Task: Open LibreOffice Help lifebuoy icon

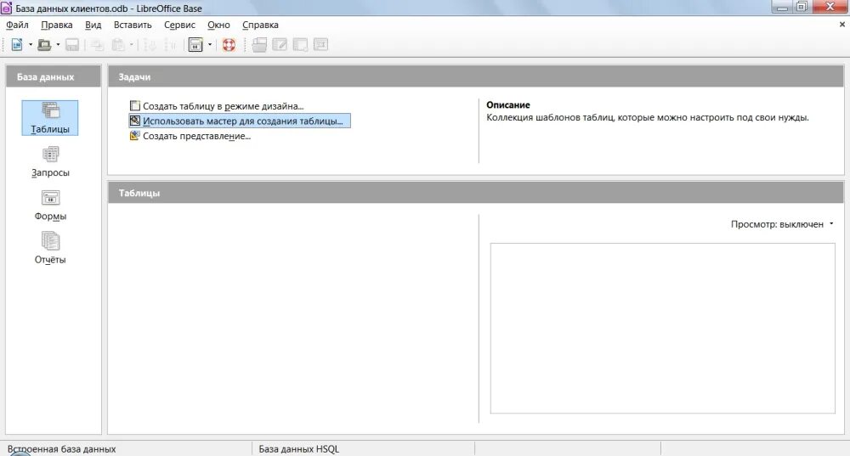Action: tap(229, 45)
